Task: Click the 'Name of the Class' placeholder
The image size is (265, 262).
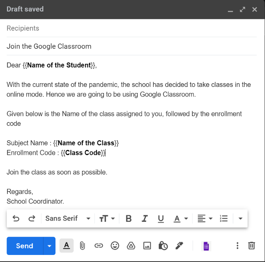Action: click(86, 143)
